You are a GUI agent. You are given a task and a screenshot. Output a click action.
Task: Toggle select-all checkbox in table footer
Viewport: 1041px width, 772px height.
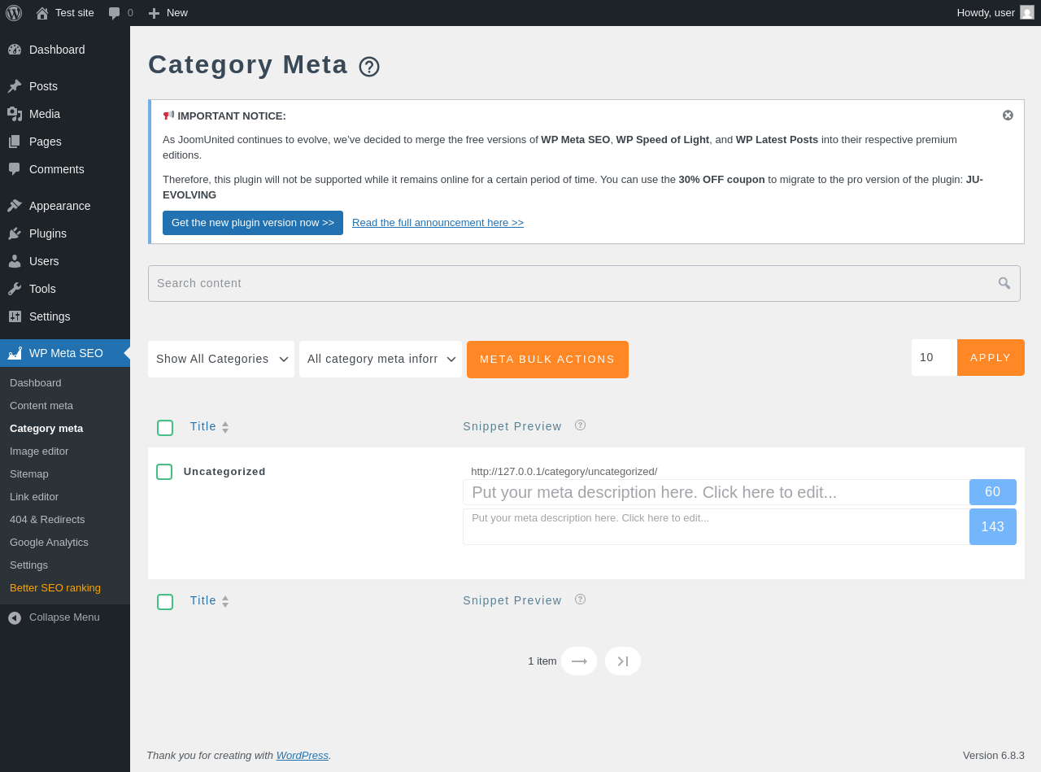[x=165, y=602]
